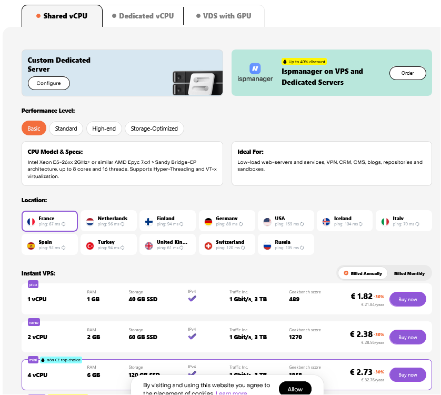Switch billing to Billed Monthly

409,273
